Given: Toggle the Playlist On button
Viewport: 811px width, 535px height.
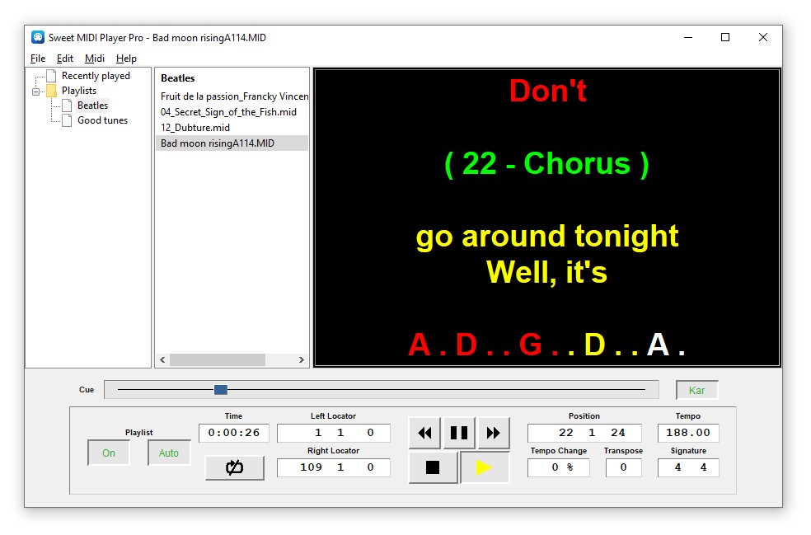Looking at the screenshot, I should pos(109,453).
